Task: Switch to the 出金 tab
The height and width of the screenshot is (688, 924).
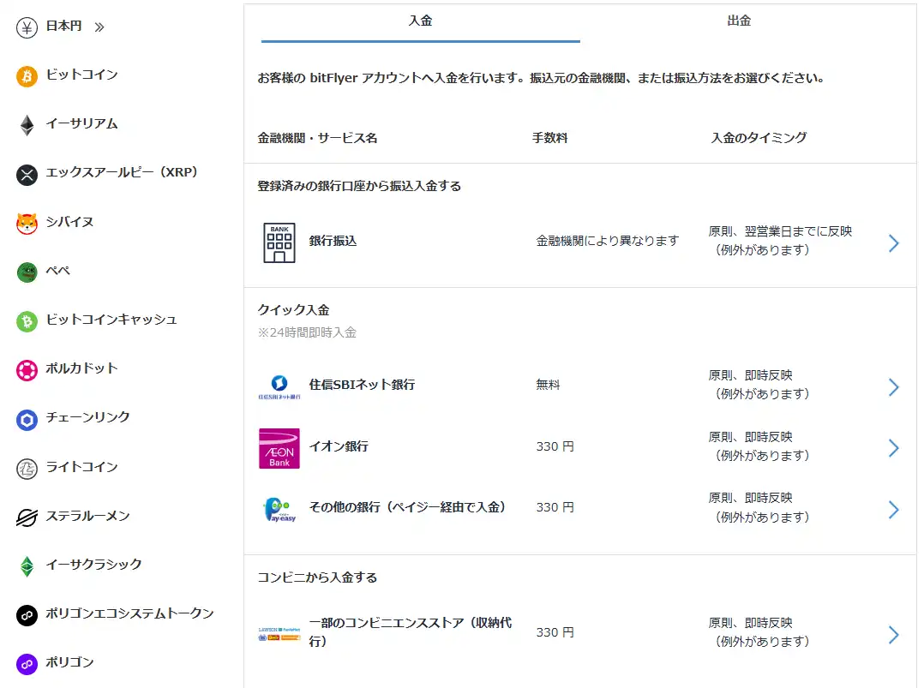Action: click(738, 21)
